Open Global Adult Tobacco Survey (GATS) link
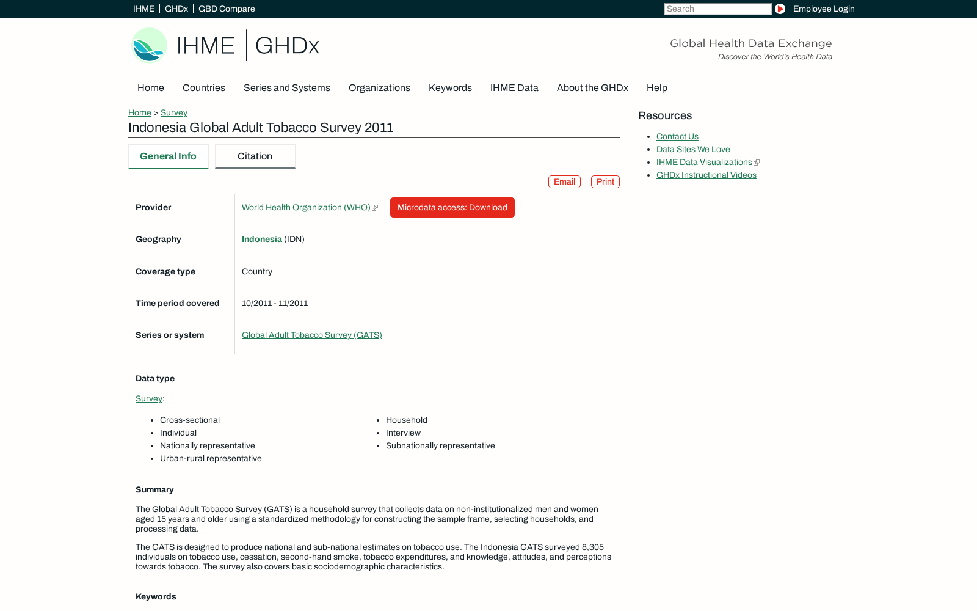The width and height of the screenshot is (977, 611). pos(312,335)
